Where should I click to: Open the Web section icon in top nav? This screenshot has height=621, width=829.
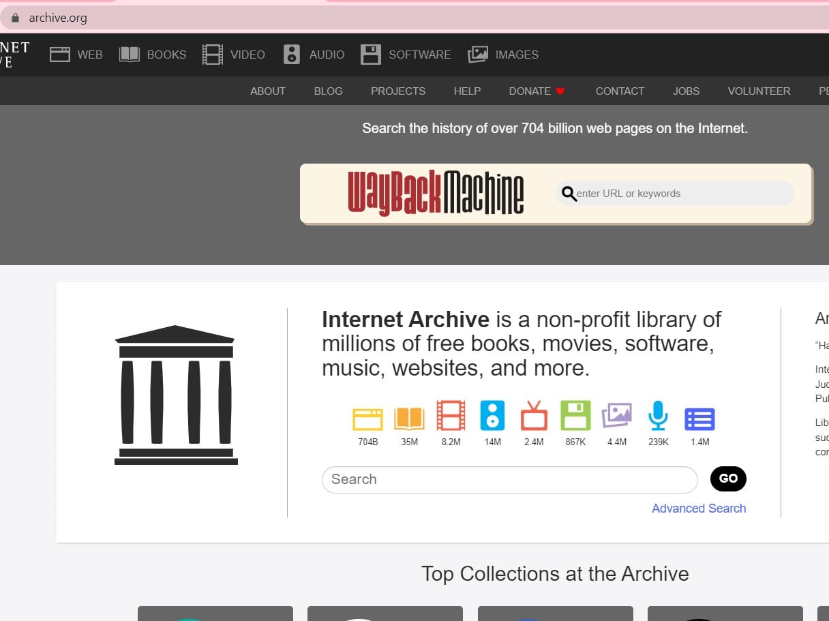[x=60, y=55]
